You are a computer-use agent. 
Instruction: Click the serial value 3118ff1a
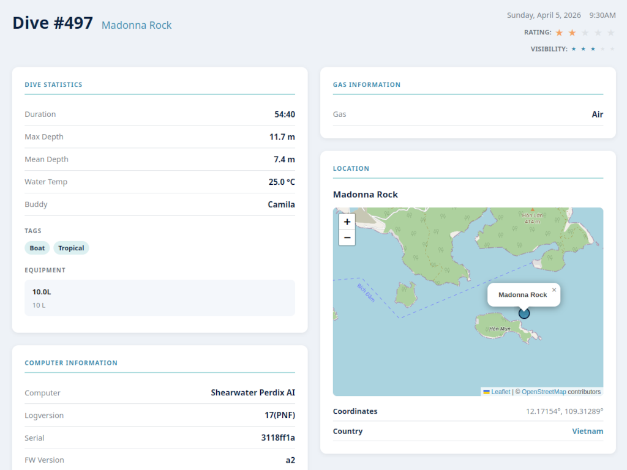278,438
